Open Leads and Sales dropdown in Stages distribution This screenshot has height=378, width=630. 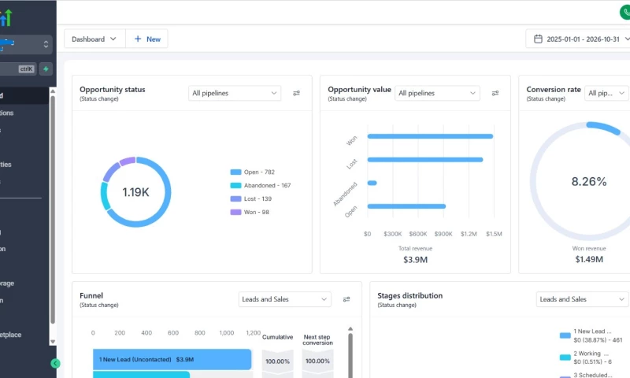tap(582, 299)
